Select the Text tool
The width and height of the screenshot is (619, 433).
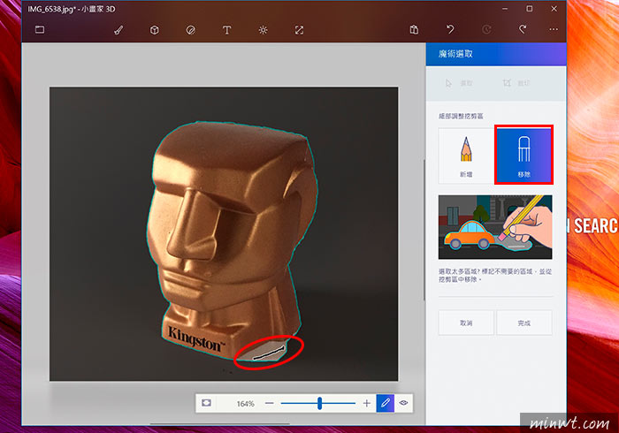(226, 30)
